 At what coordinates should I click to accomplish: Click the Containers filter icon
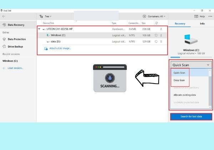pos(144,16)
